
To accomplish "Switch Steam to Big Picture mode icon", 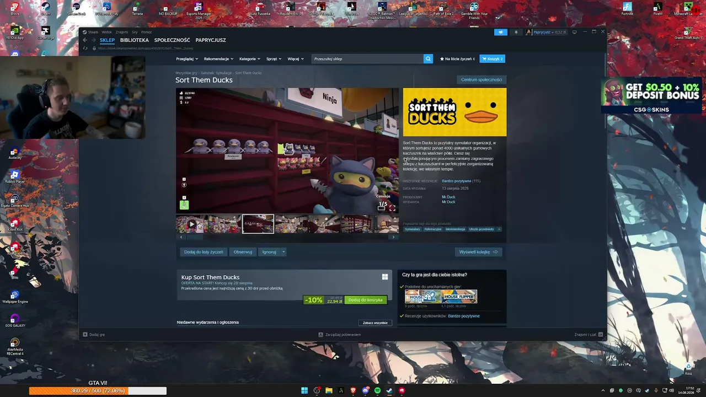I will coord(574,32).
